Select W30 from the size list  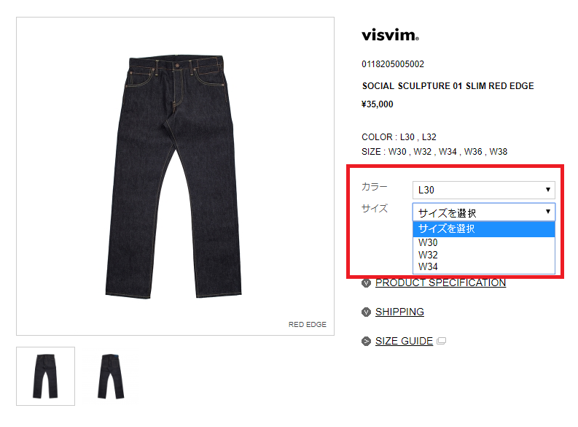tap(484, 243)
